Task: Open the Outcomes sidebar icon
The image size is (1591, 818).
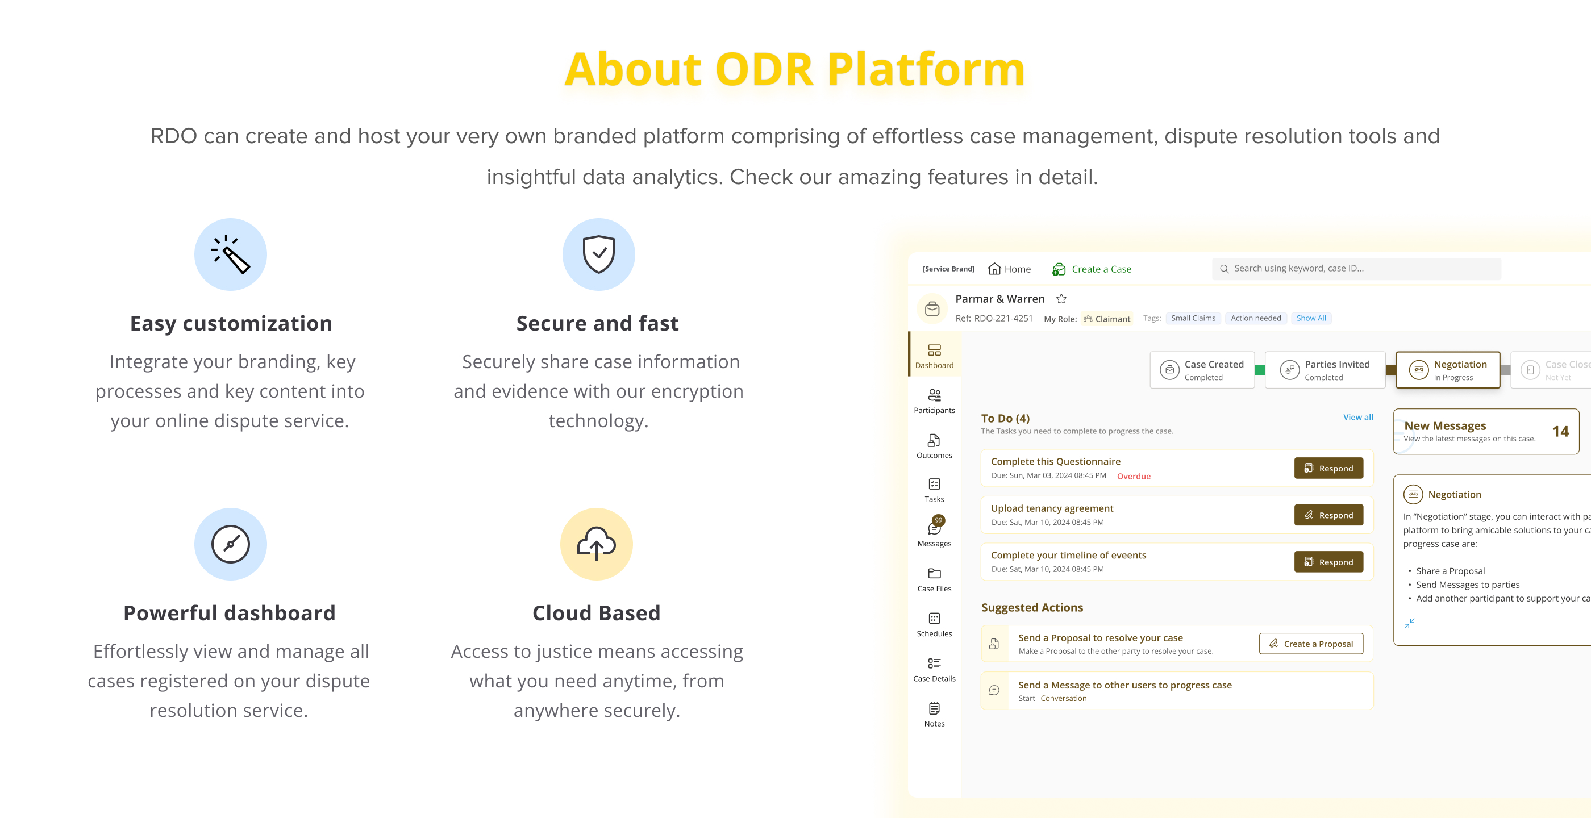Action: [x=934, y=446]
